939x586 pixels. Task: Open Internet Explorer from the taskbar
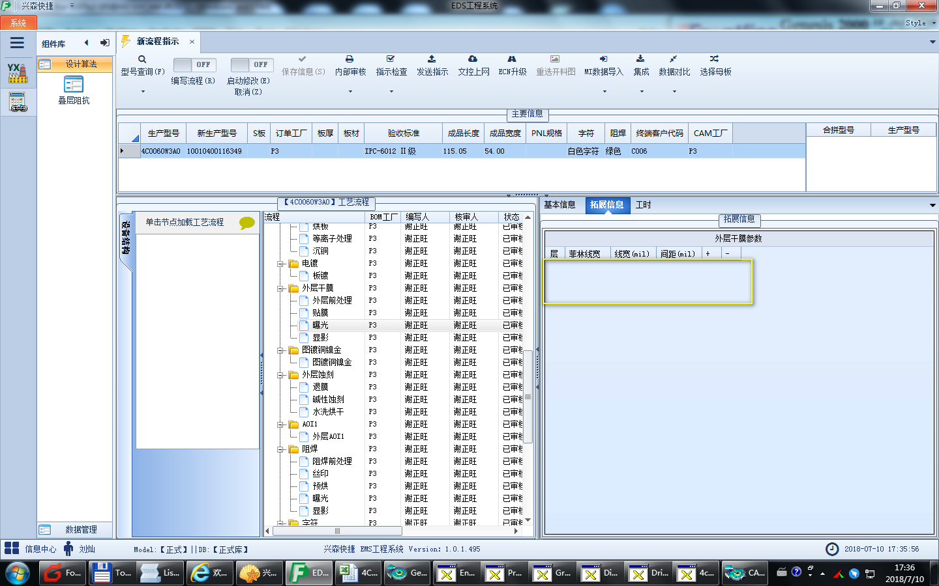tap(209, 573)
